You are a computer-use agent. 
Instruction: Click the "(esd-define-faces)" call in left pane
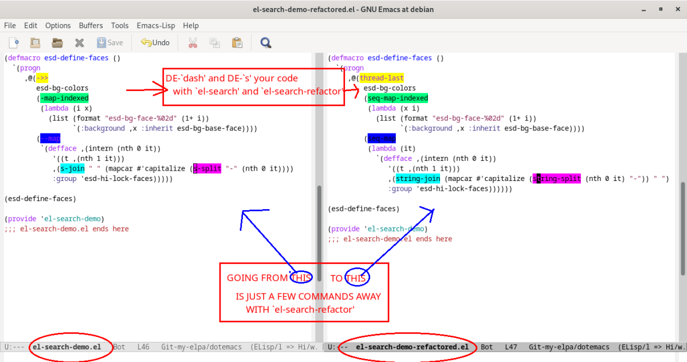[x=40, y=199]
